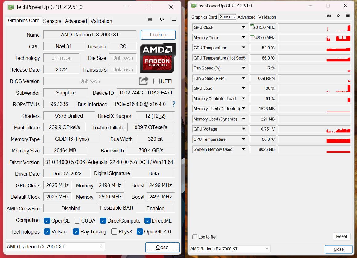The width and height of the screenshot is (357, 258).
Task: Click the Resizable BAR value Enabled
Action: [x=156, y=208]
